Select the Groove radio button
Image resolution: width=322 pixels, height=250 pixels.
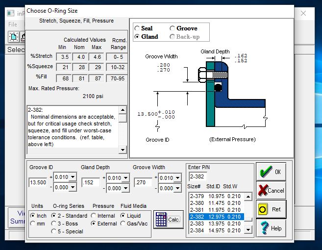coord(184,28)
